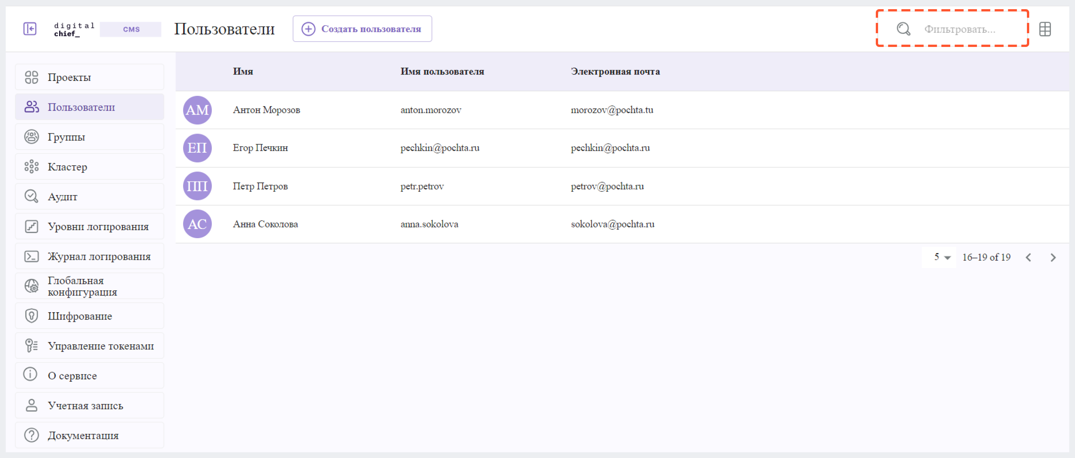Image resolution: width=1075 pixels, height=458 pixels.
Task: Click the digital chief logo
Action: (x=74, y=29)
